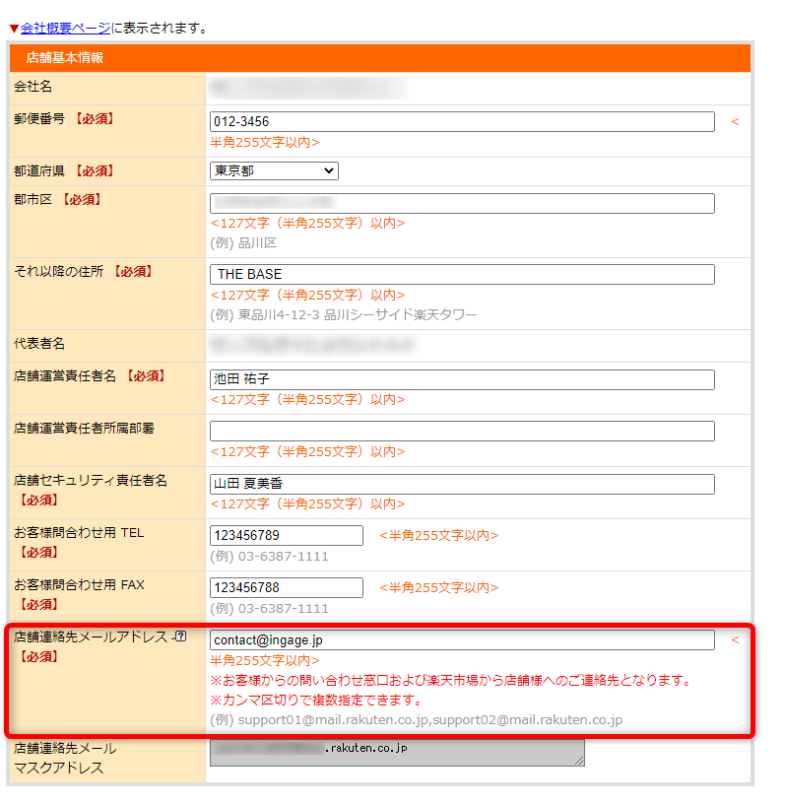
Task: Focus the 郡市区 text input
Action: pos(461,203)
